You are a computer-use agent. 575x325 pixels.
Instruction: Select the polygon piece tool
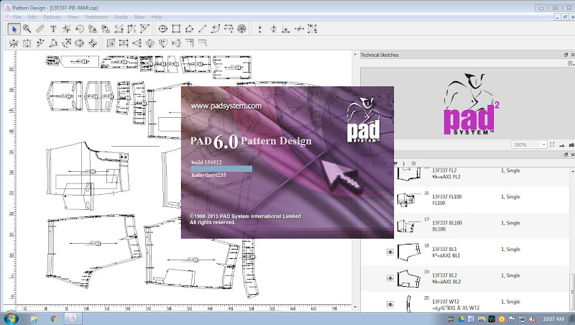point(189,29)
